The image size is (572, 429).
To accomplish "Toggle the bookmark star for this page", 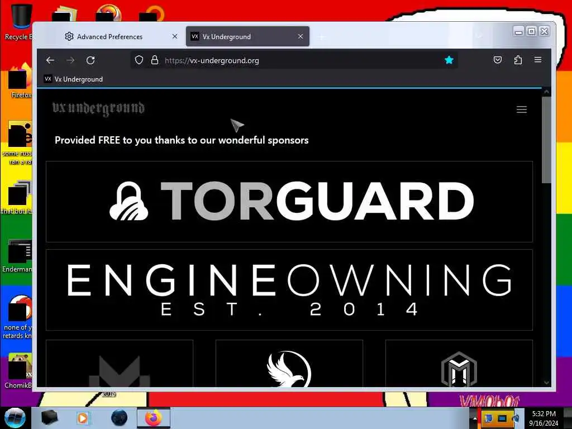I will click(449, 60).
